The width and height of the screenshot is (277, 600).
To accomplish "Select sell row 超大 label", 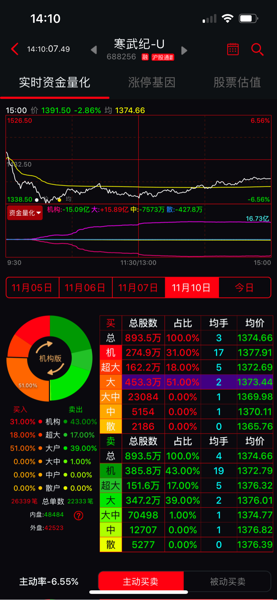I will coord(111,486).
